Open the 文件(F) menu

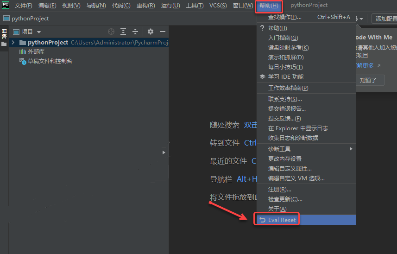23,5
